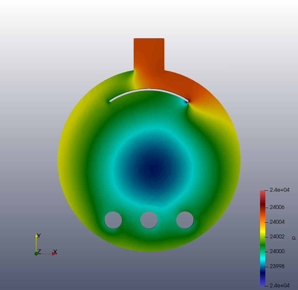Pick the dark blue low-pressure core

(x=154, y=169)
